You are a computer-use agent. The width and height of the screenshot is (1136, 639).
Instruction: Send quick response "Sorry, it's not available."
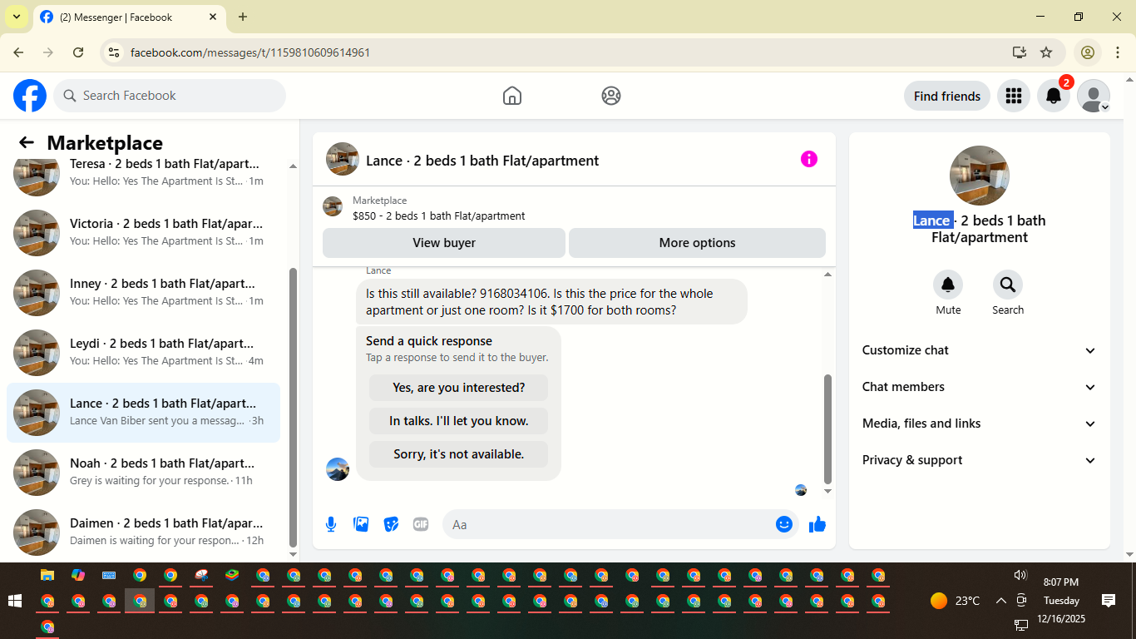pos(458,454)
